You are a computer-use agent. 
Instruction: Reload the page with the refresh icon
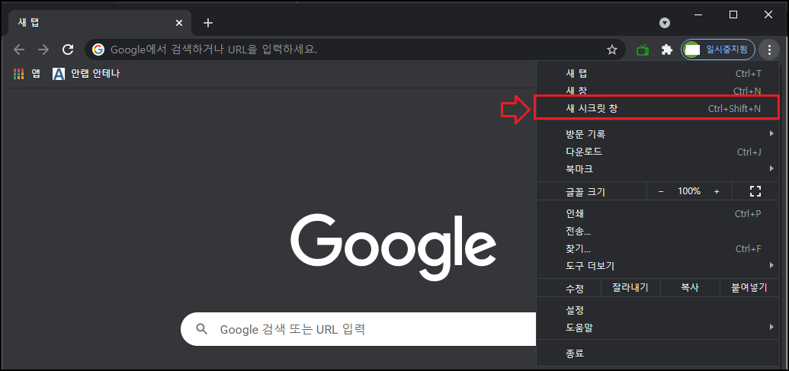[x=68, y=50]
